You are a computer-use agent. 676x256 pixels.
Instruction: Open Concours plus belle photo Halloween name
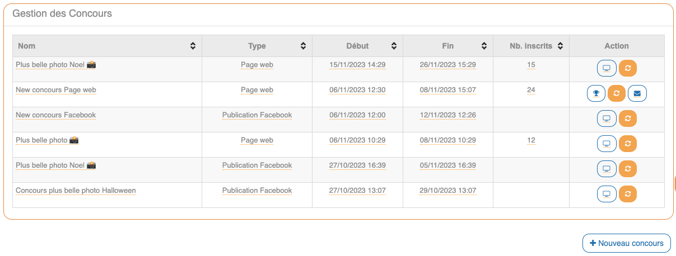76,191
